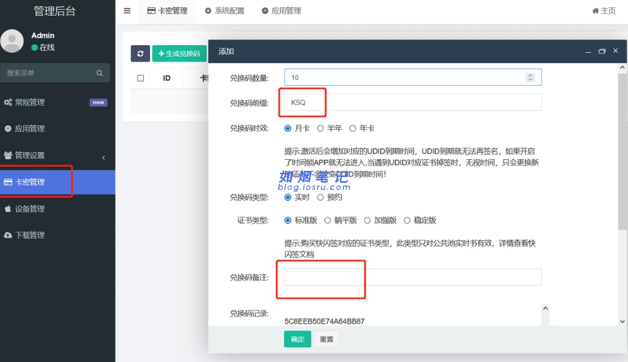Click the Admin avatar image
The image size is (628, 362).
[12, 41]
